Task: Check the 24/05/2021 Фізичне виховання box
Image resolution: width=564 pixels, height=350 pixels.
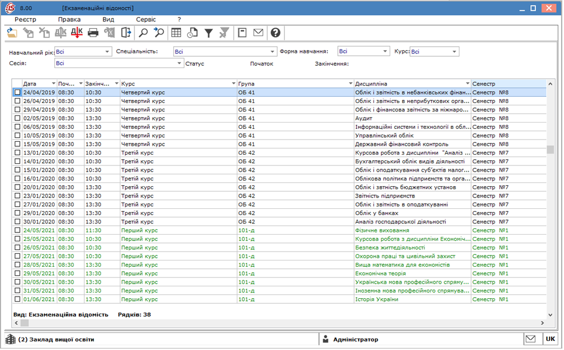Action: point(17,231)
